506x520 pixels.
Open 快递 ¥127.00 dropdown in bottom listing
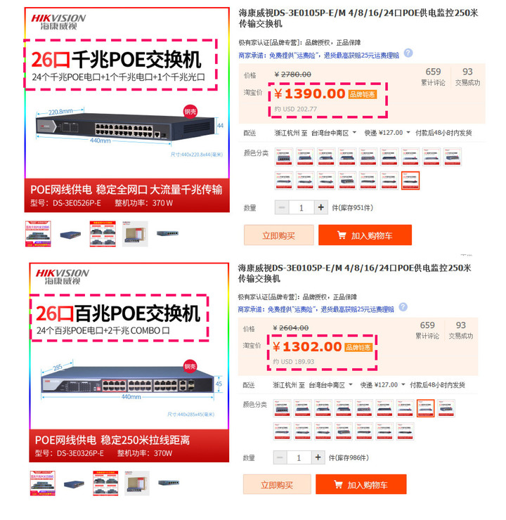(382, 385)
